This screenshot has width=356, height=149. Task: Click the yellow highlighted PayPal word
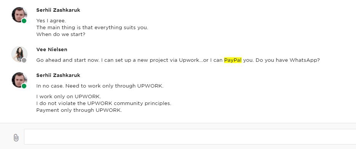pos(233,60)
